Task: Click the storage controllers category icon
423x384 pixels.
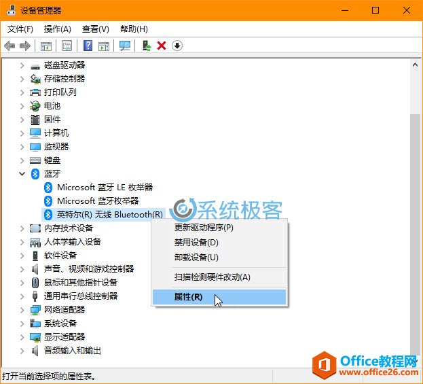Action: click(x=35, y=79)
